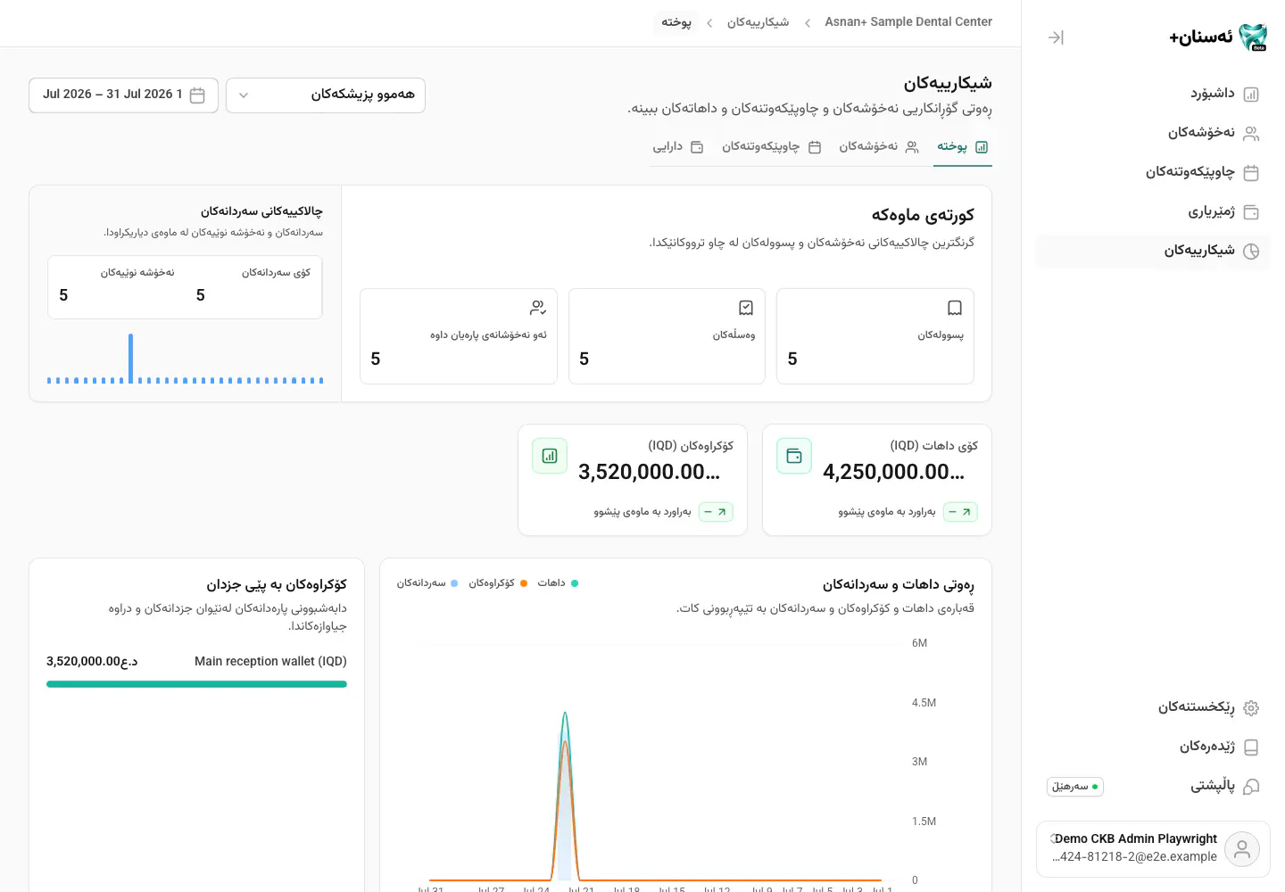Open داشبۆرد from the sidebar
The width and height of the screenshot is (1285, 892).
tap(1152, 94)
